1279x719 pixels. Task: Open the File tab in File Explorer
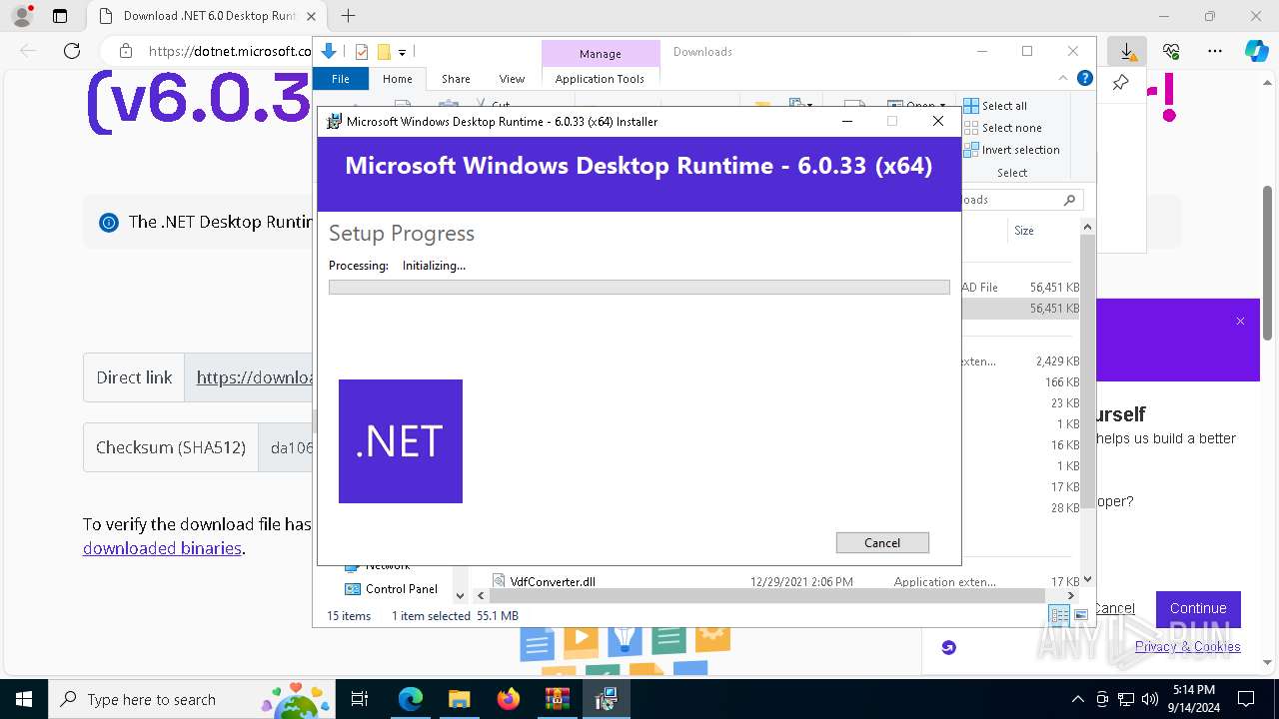click(341, 79)
